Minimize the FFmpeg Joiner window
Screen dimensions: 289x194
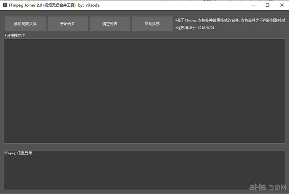pos(253,5)
